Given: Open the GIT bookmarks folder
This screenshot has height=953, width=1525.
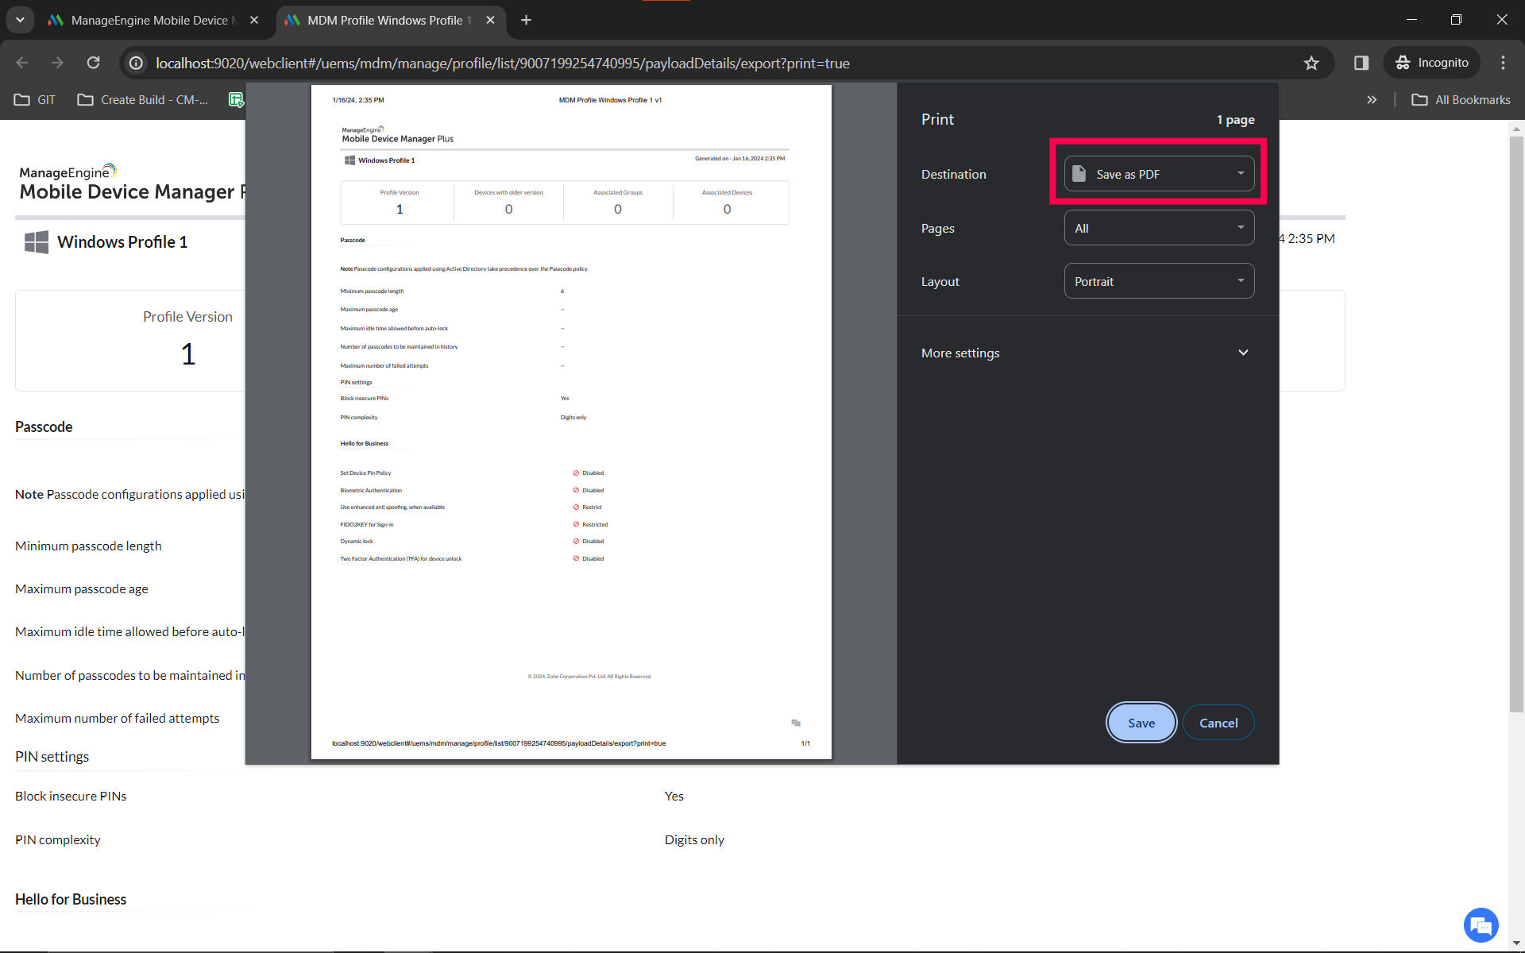Looking at the screenshot, I should coord(35,99).
